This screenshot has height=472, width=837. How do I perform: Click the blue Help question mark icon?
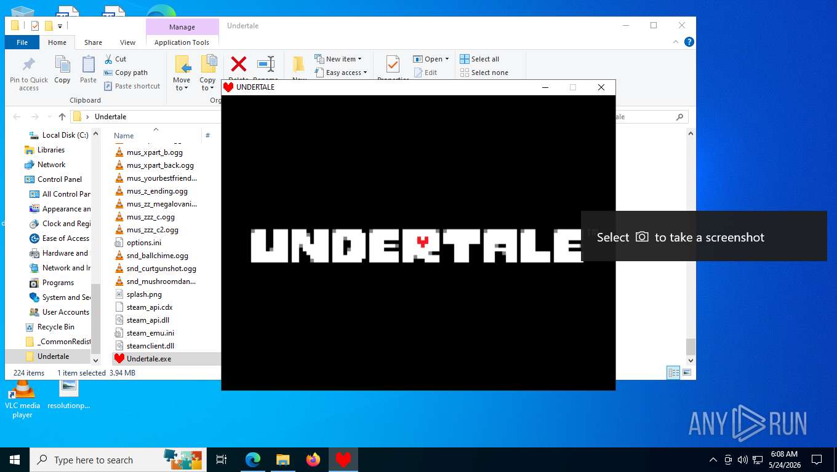click(x=689, y=42)
